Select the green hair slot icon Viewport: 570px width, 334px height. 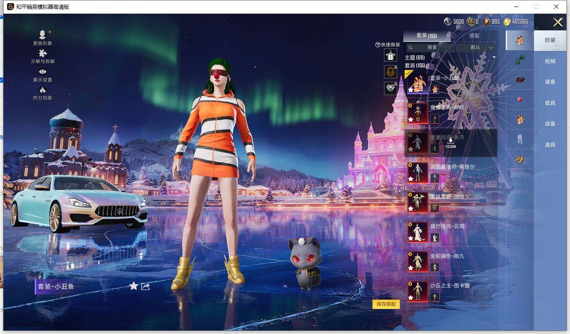[520, 60]
